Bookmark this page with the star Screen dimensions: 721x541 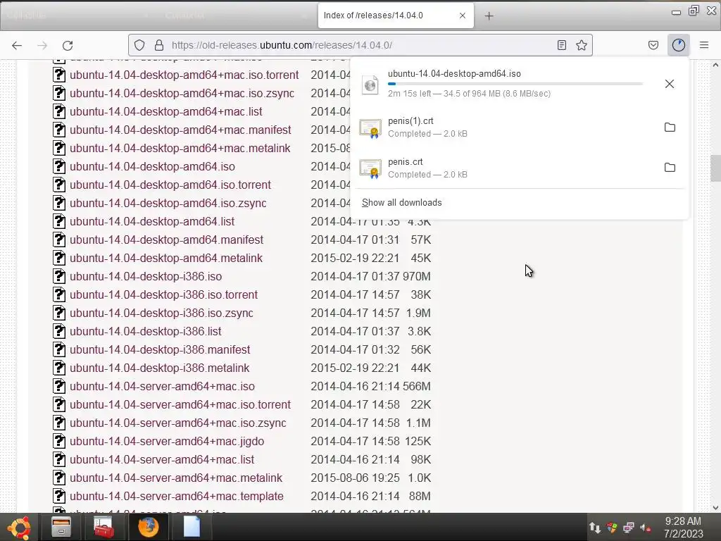[x=581, y=45]
